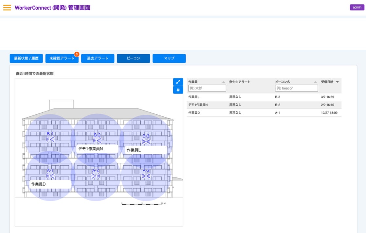Viewport: 366px width, 233px height.
Task: Click the 2/2 16:10 timestamp cell
Action: coord(327,105)
